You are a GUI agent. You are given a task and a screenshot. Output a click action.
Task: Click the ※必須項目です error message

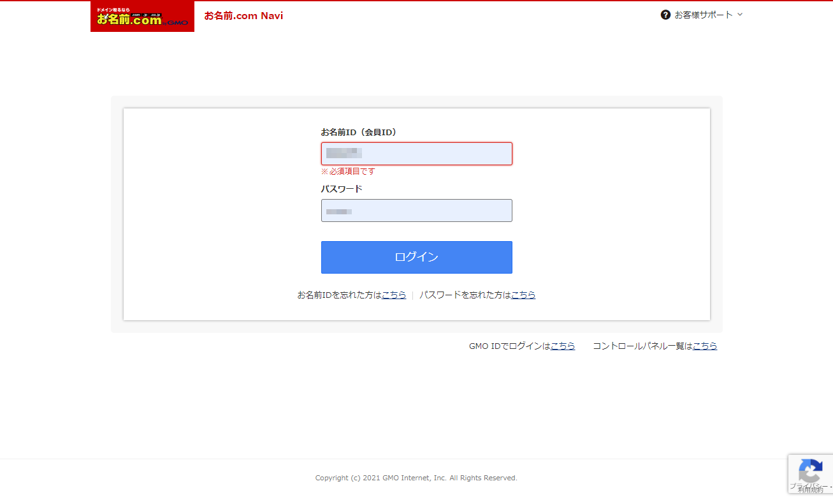pos(349,171)
